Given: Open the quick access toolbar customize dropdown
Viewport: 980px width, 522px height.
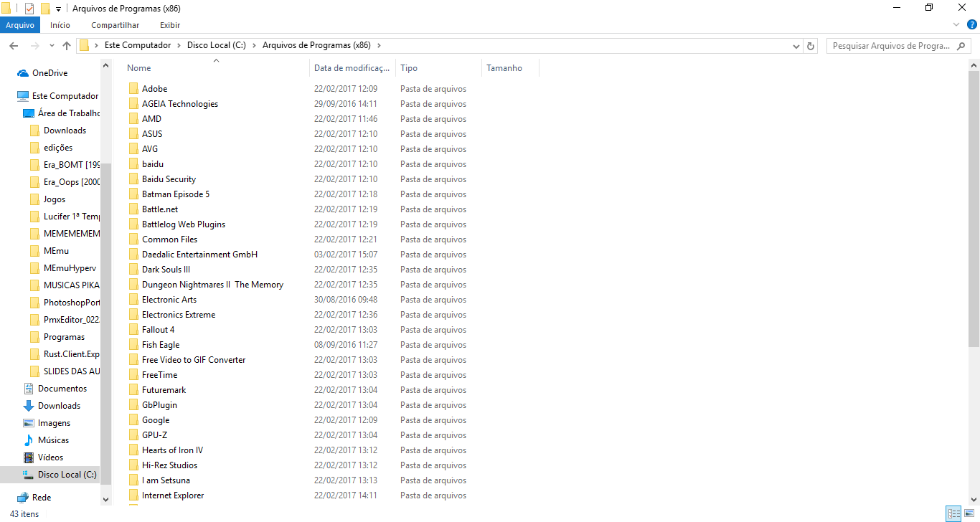Looking at the screenshot, I should [x=58, y=9].
